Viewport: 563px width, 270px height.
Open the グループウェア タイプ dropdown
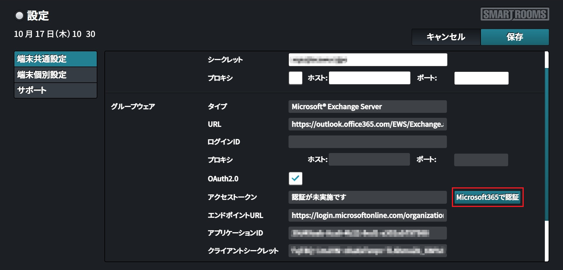pyautogui.click(x=367, y=107)
